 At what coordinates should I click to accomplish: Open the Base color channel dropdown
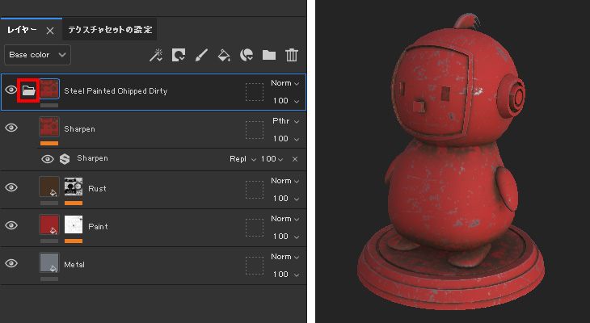(x=38, y=55)
